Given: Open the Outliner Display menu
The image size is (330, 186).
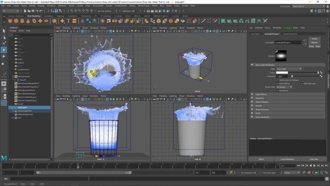Looking at the screenshot, I should [x=13, y=31].
